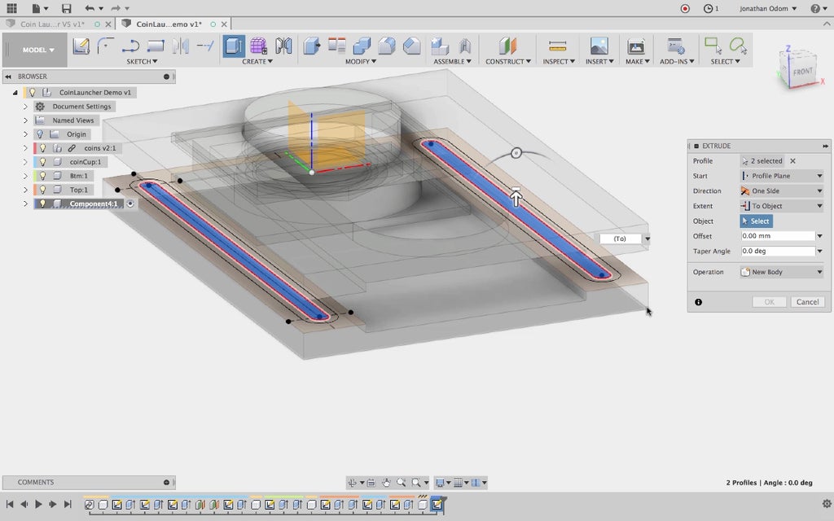The width and height of the screenshot is (834, 521).
Task: Click the Offset Plane icon in Construct
Action: (507, 46)
